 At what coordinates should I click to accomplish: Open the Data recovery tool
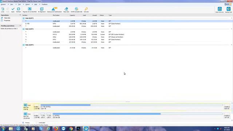pos(220,10)
